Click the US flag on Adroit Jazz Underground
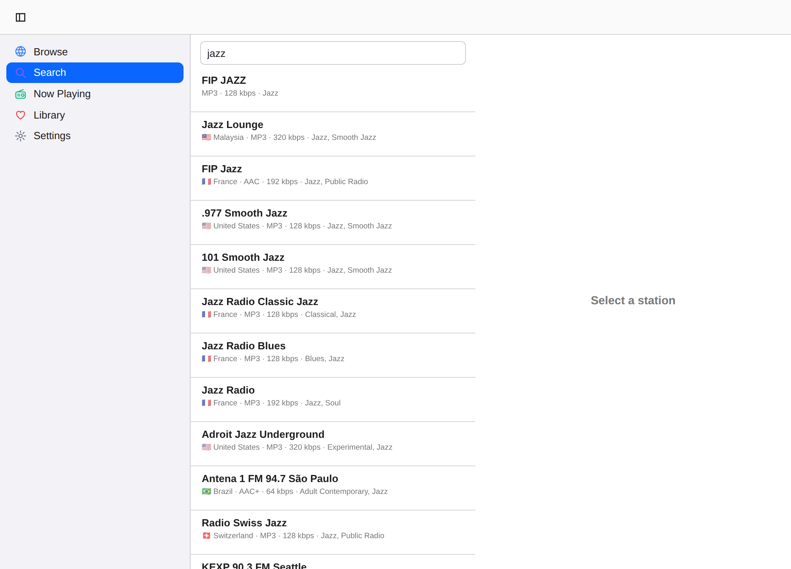This screenshot has height=569, width=791. (206, 447)
